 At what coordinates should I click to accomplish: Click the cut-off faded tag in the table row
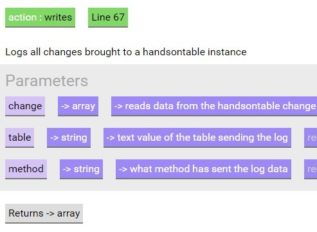tap(311, 138)
